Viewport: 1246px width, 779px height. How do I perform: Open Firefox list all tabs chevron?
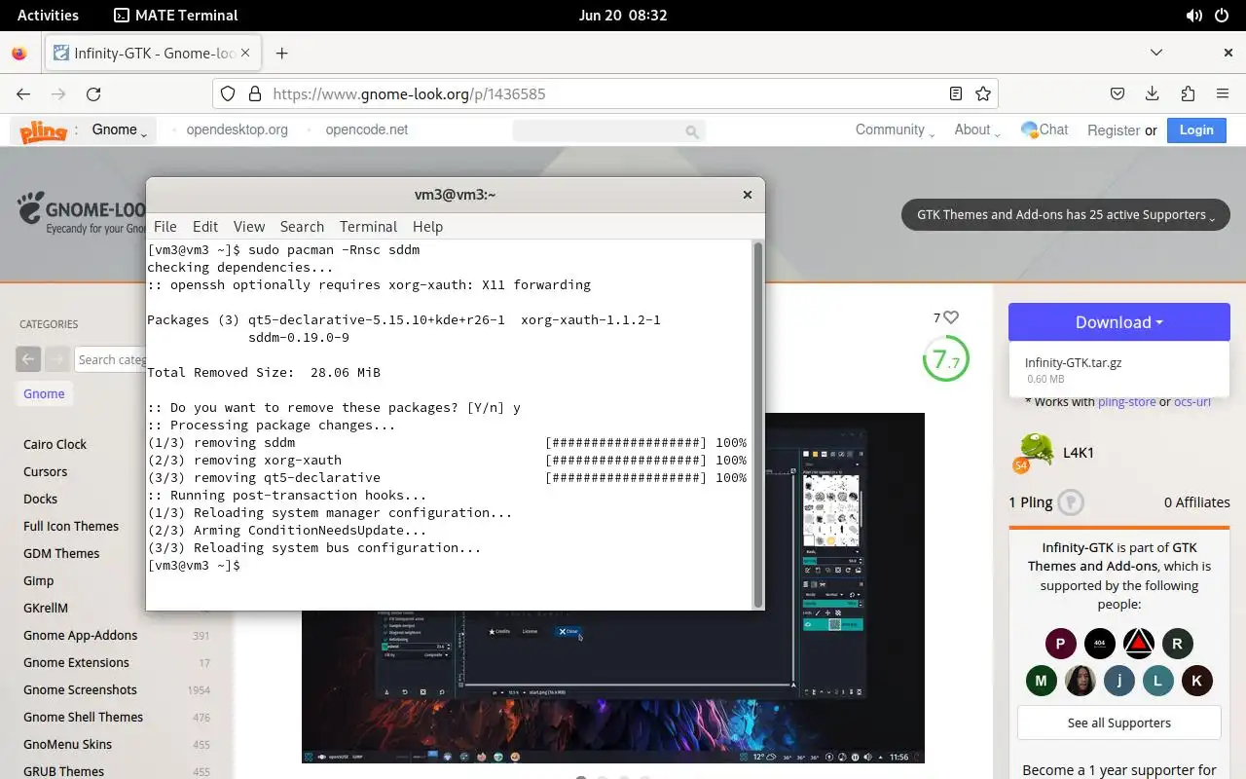pos(1156,53)
